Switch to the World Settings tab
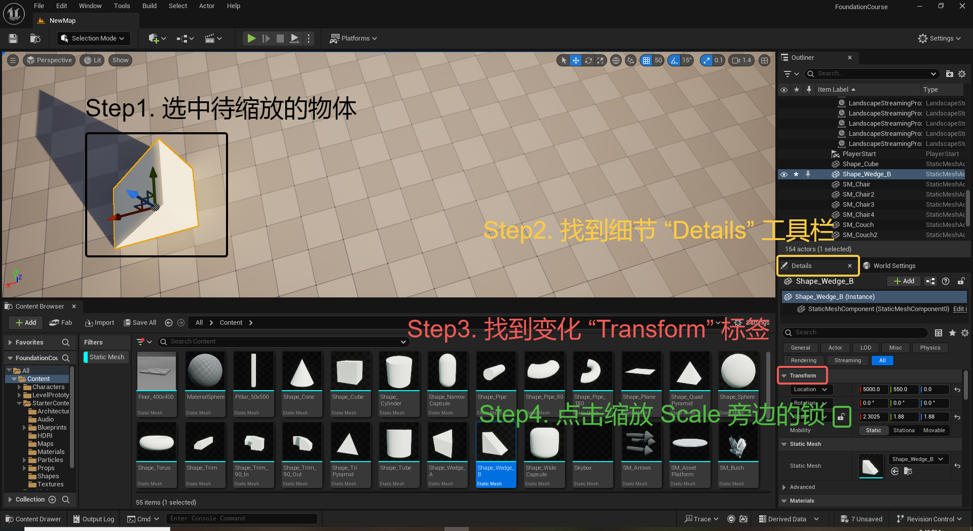 [x=889, y=266]
